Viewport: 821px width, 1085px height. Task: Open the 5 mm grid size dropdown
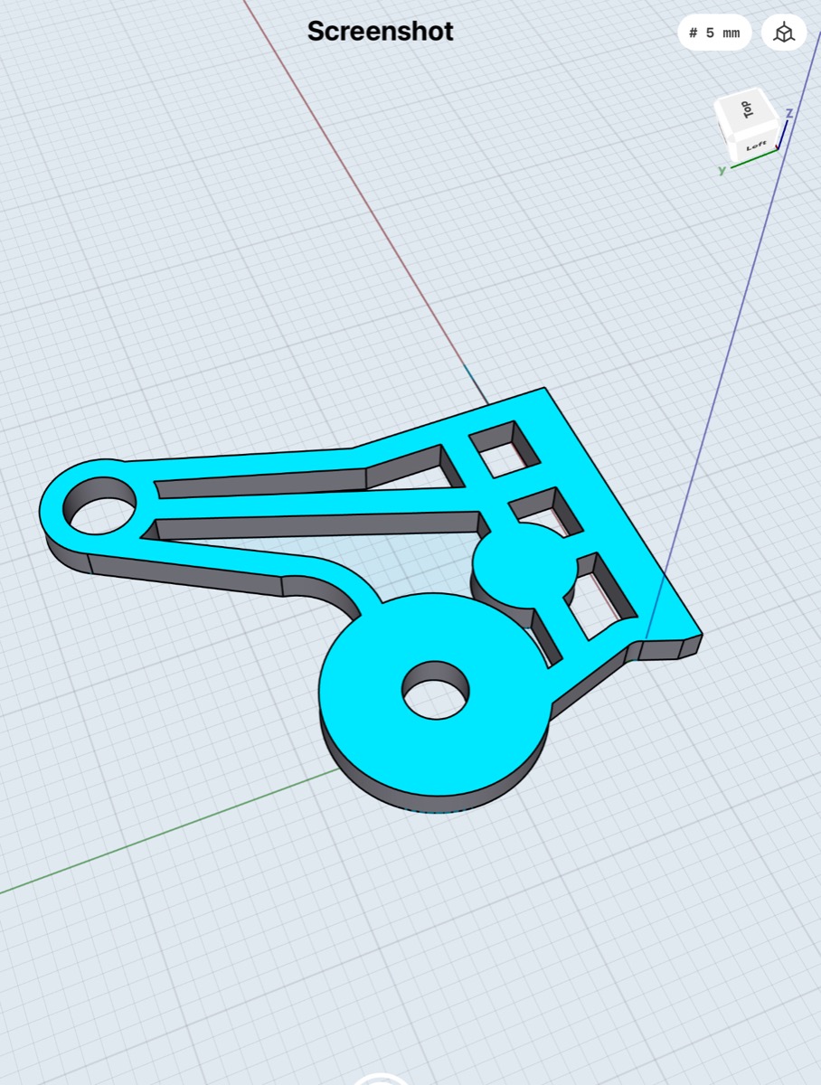(x=713, y=33)
